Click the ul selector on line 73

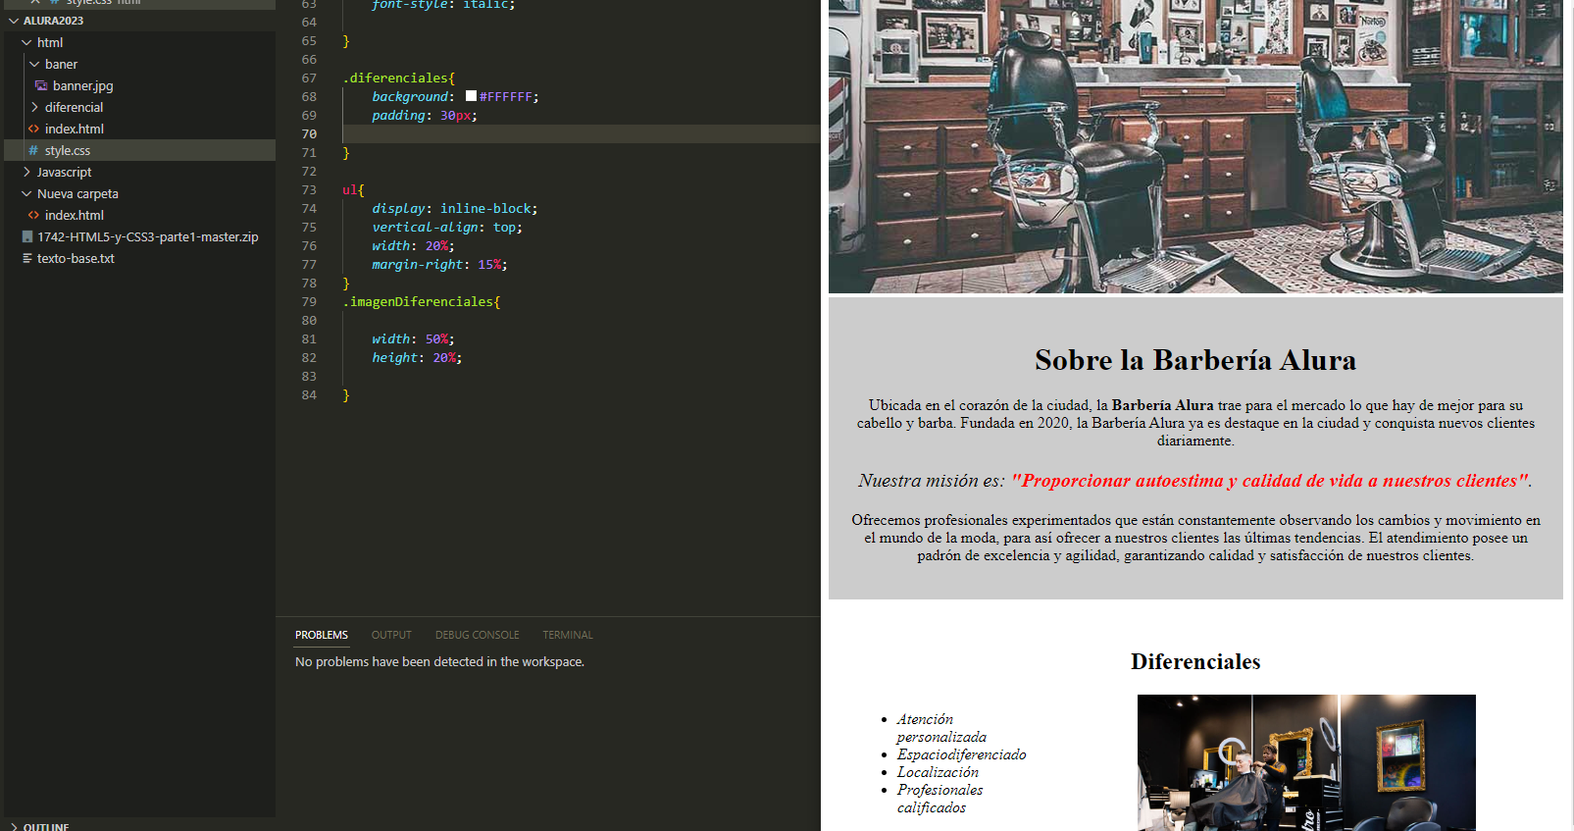coord(349,189)
